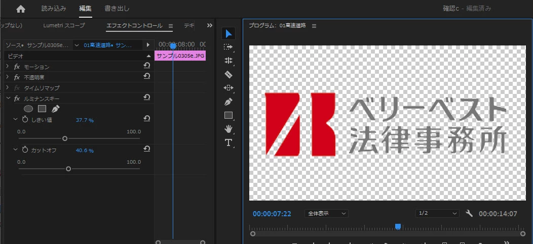
Task: Toggle animation stopwatch for カットオフ
Action: [x=25, y=150]
